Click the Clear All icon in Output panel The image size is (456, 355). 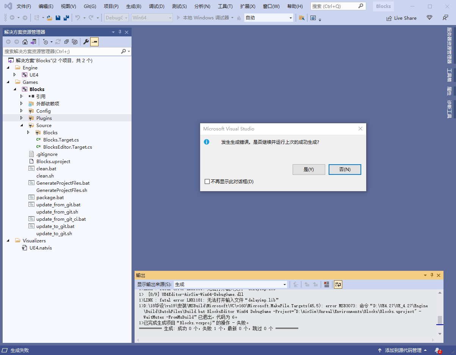pyautogui.click(x=326, y=284)
